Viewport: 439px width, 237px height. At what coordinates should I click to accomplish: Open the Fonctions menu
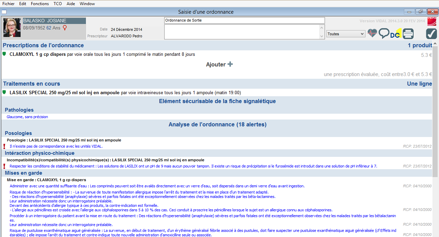40,4
